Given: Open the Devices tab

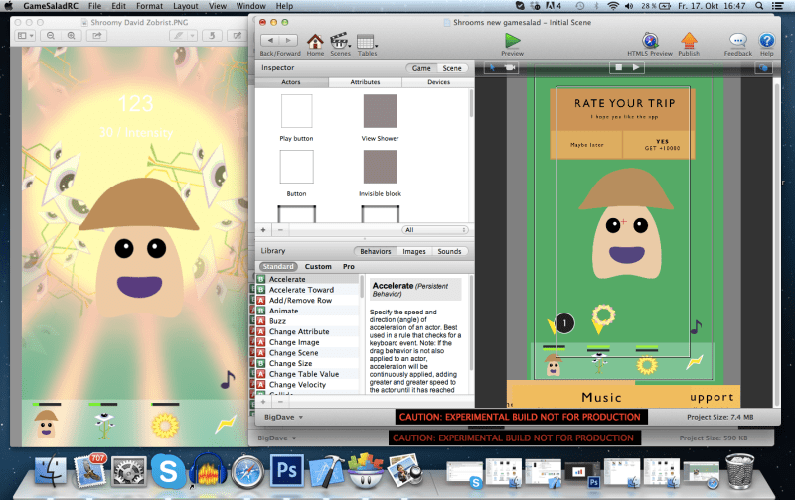Looking at the screenshot, I should [x=438, y=82].
